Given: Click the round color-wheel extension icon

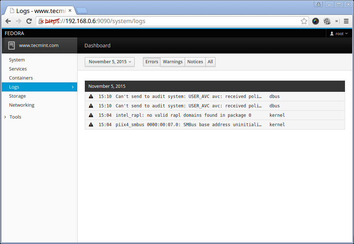Looking at the screenshot, I should 315,21.
